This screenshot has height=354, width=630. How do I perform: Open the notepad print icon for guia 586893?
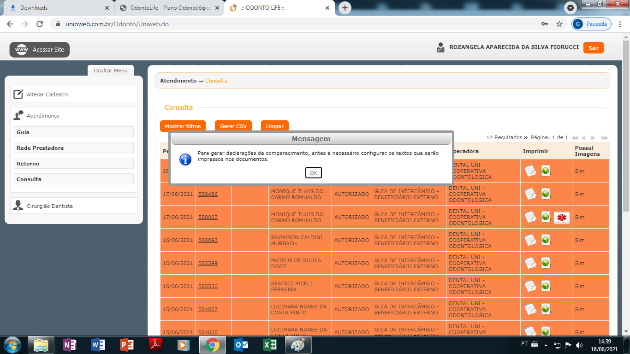(x=530, y=240)
